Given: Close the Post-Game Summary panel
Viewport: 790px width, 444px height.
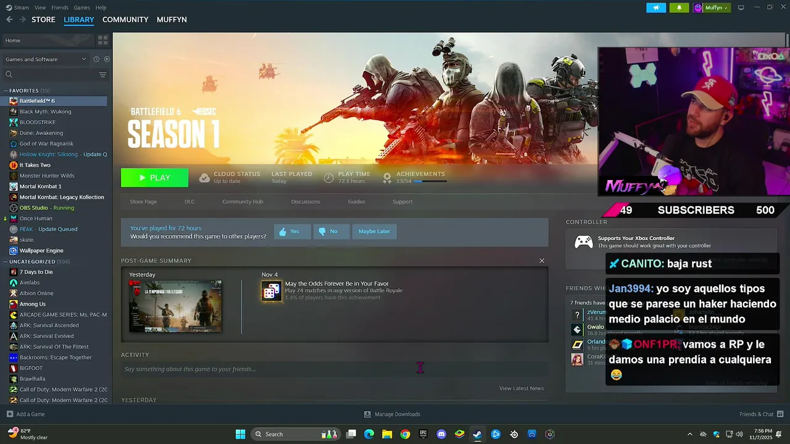Looking at the screenshot, I should click(542, 261).
